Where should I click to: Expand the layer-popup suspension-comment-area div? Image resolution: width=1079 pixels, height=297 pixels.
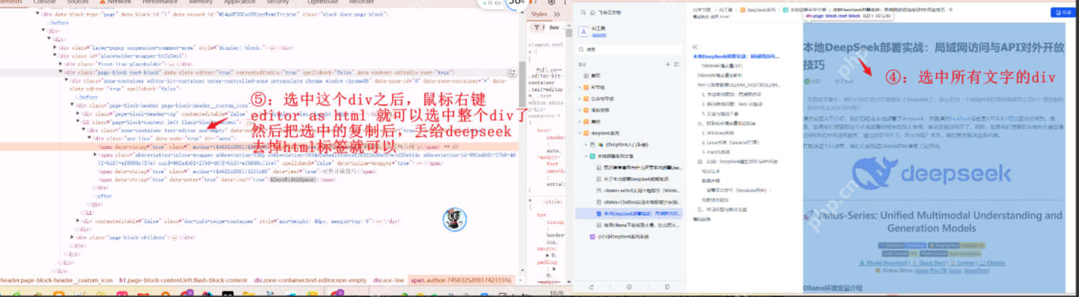pyautogui.click(x=55, y=46)
